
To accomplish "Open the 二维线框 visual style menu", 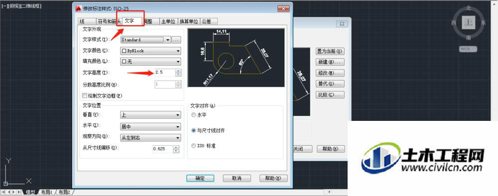I will pyautogui.click(x=30, y=6).
